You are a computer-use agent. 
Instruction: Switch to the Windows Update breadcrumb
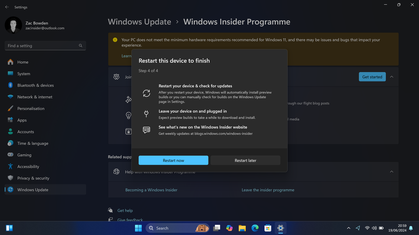(139, 22)
